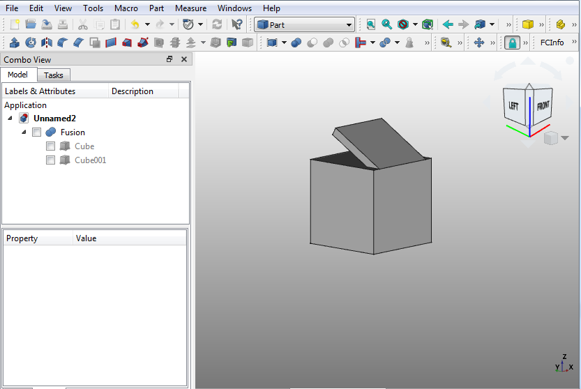The width and height of the screenshot is (581, 389).
Task: Click the Mirror shape icon
Action: 47,43
